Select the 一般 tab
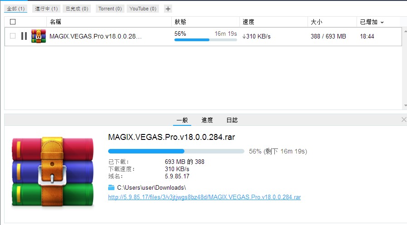Screen dimensions: 407x225 (182, 120)
